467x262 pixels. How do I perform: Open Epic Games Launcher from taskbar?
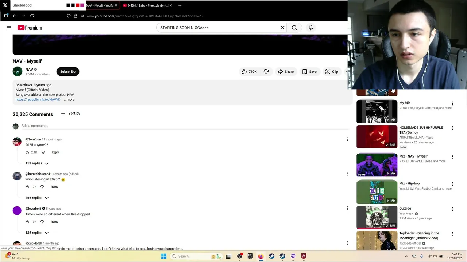click(x=250, y=256)
